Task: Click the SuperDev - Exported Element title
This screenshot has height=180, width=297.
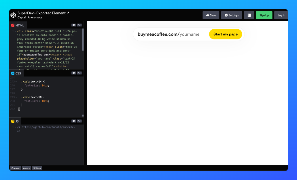Action: pyautogui.click(x=41, y=13)
